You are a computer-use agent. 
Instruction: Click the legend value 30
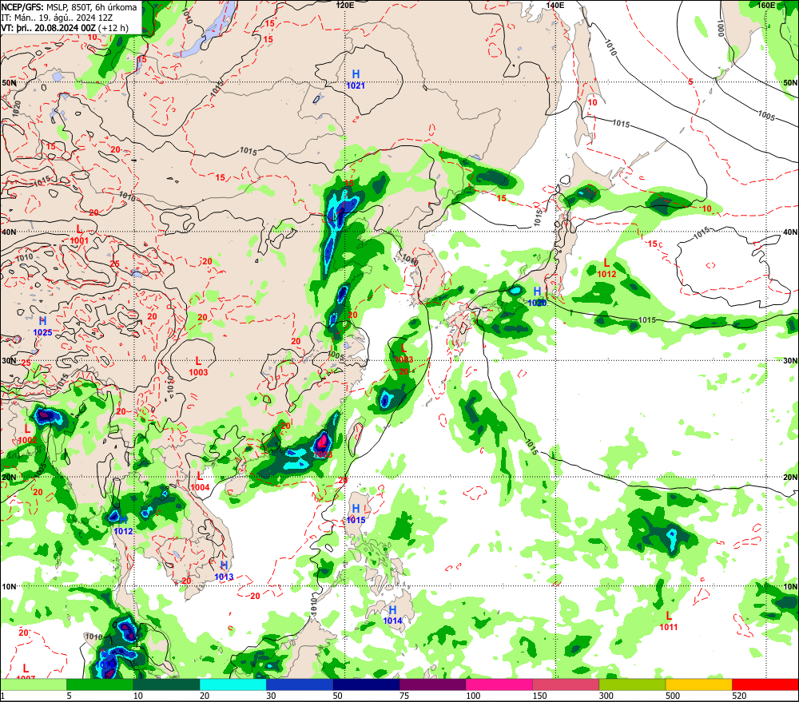click(x=271, y=696)
